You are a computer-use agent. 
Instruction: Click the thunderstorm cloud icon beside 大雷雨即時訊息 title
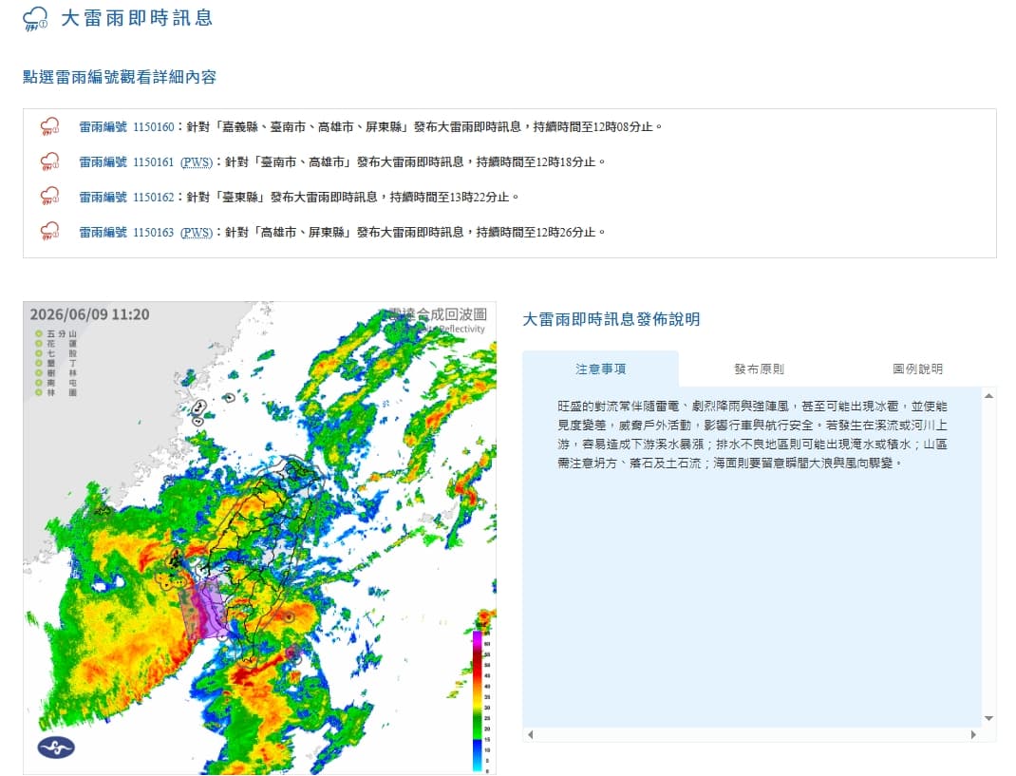(35, 19)
